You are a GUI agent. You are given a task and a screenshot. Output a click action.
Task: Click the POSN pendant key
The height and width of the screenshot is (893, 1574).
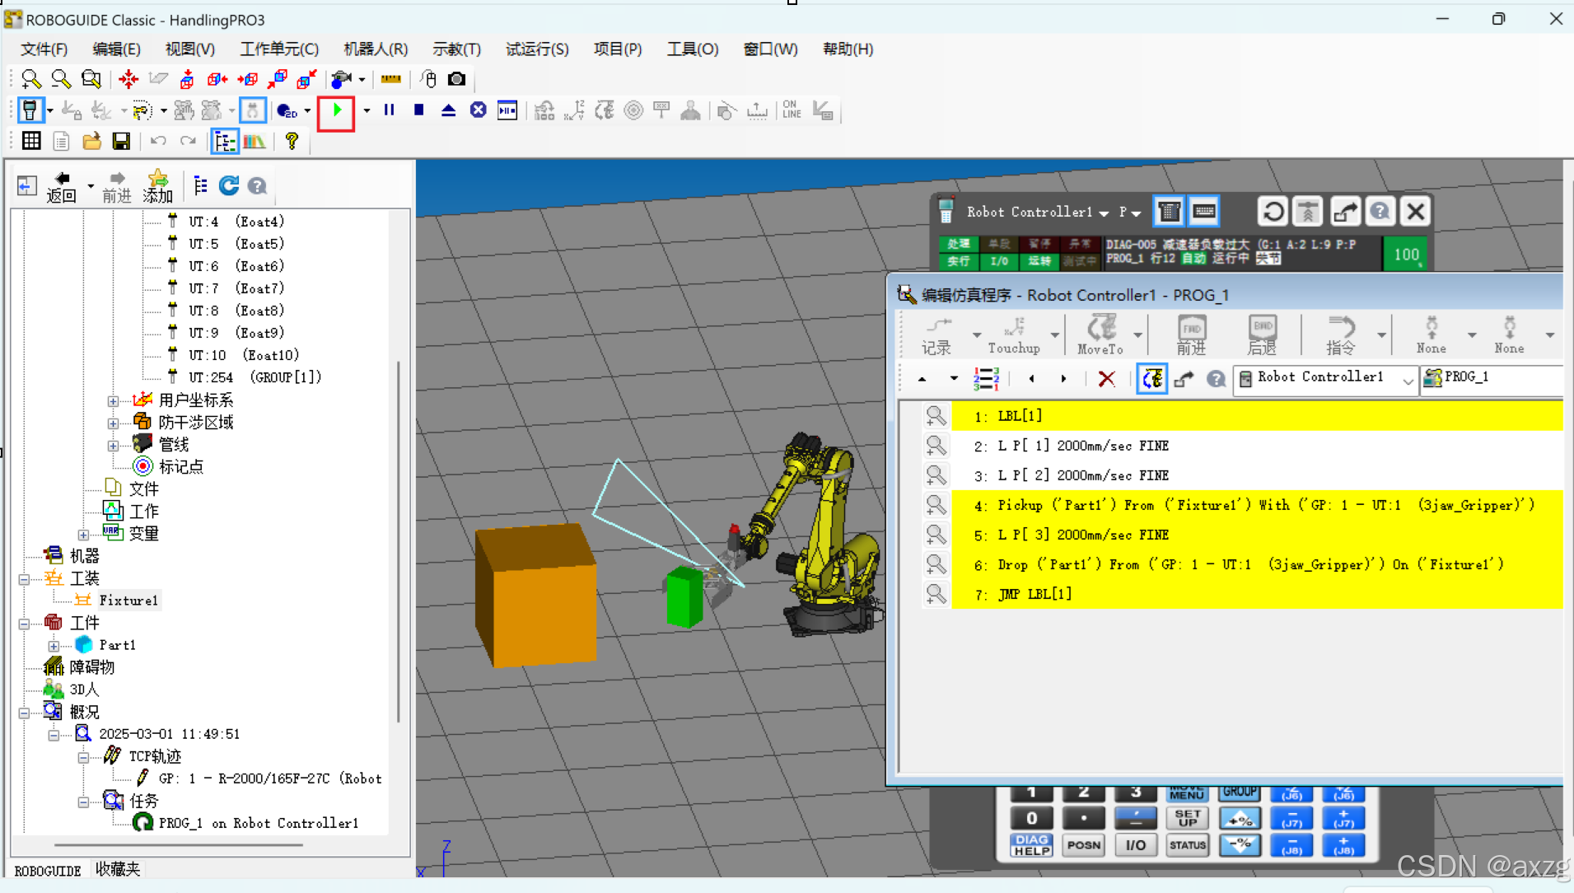coord(1083,845)
